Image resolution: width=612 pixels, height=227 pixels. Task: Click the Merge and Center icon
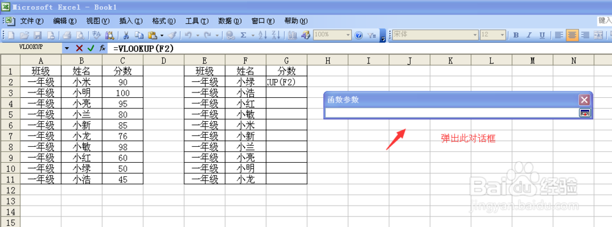point(599,35)
